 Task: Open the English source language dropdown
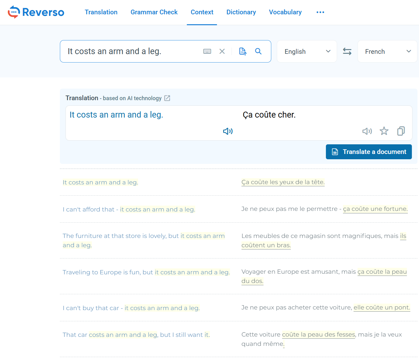pos(307,51)
